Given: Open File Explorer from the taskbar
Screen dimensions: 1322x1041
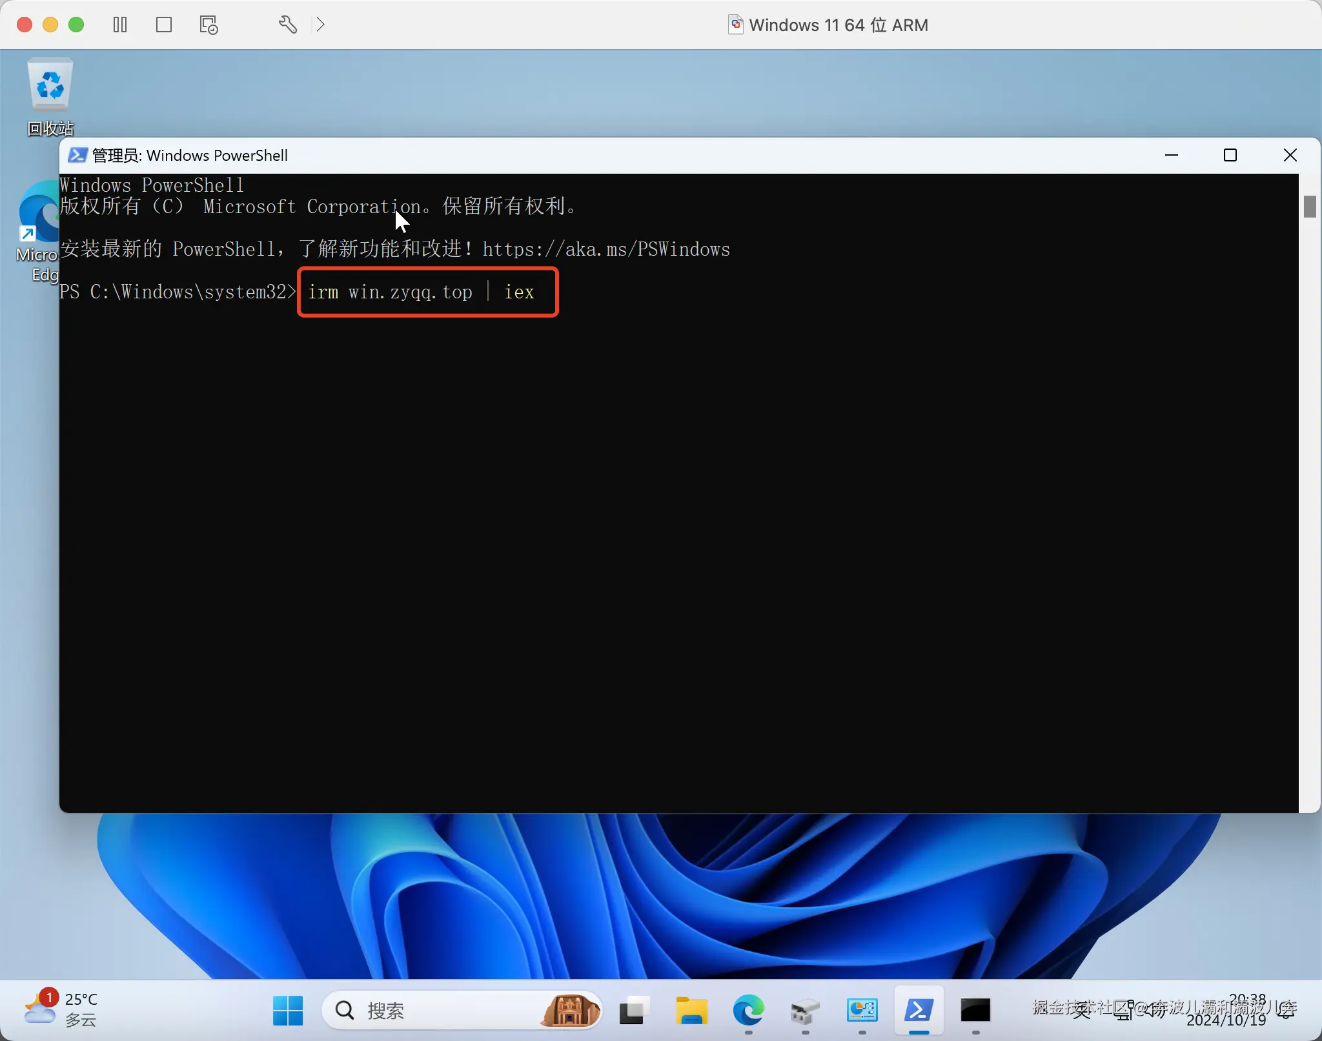Looking at the screenshot, I should click(x=691, y=1010).
